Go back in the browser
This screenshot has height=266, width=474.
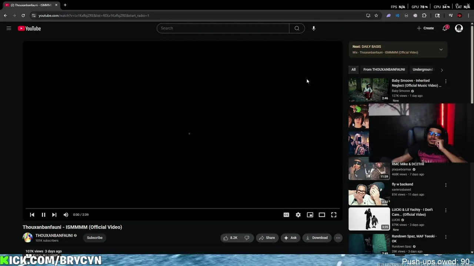6,16
